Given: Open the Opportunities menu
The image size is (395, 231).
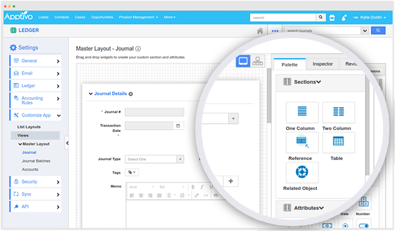Looking at the screenshot, I should (102, 17).
